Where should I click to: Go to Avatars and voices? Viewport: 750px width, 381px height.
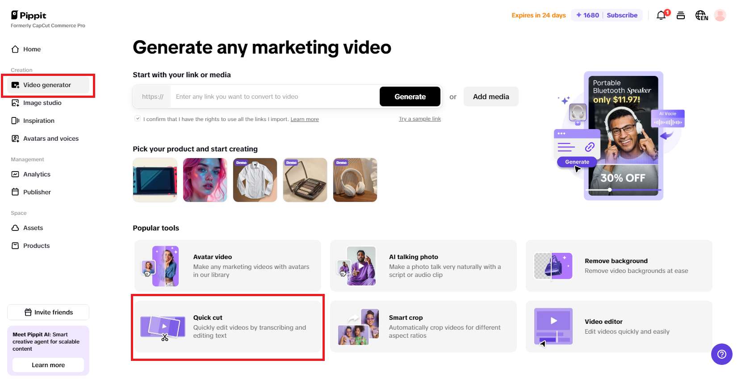(50, 138)
